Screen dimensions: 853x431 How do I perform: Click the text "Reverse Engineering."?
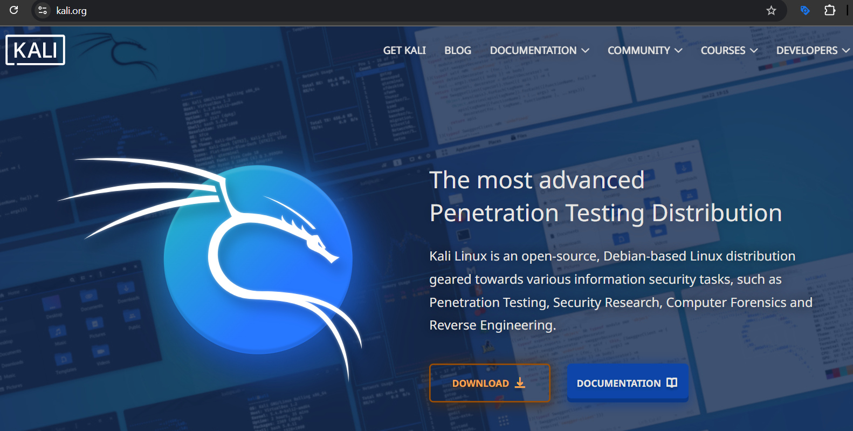pos(492,325)
